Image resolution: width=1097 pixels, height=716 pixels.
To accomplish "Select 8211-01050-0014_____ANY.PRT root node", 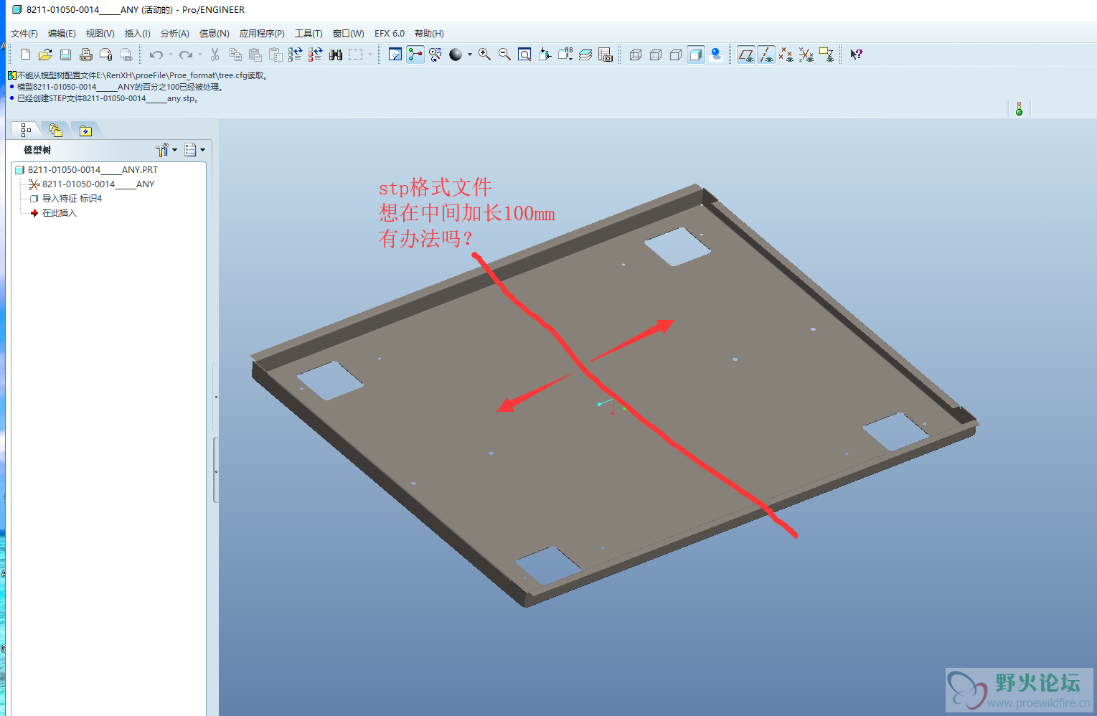I will (x=86, y=170).
